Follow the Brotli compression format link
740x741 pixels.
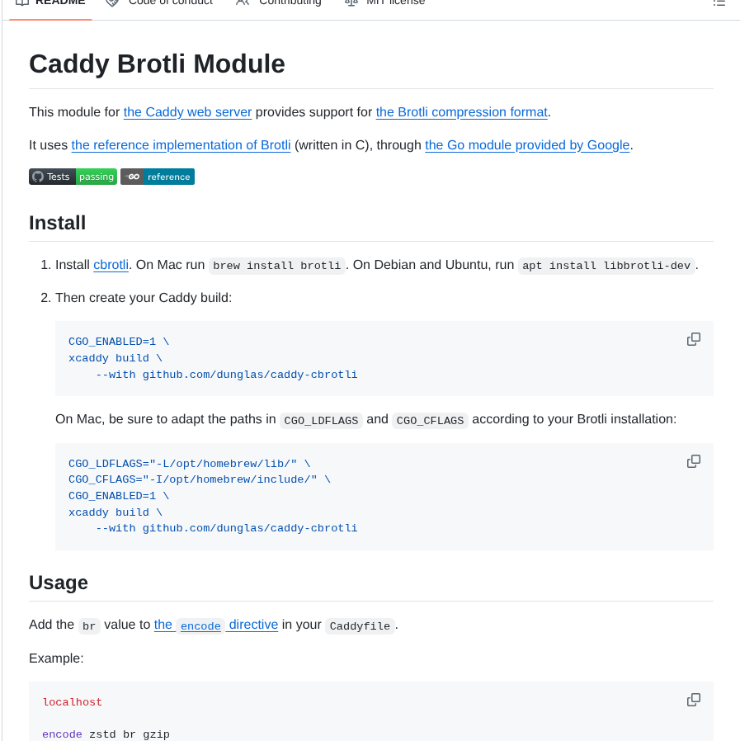[x=462, y=112]
